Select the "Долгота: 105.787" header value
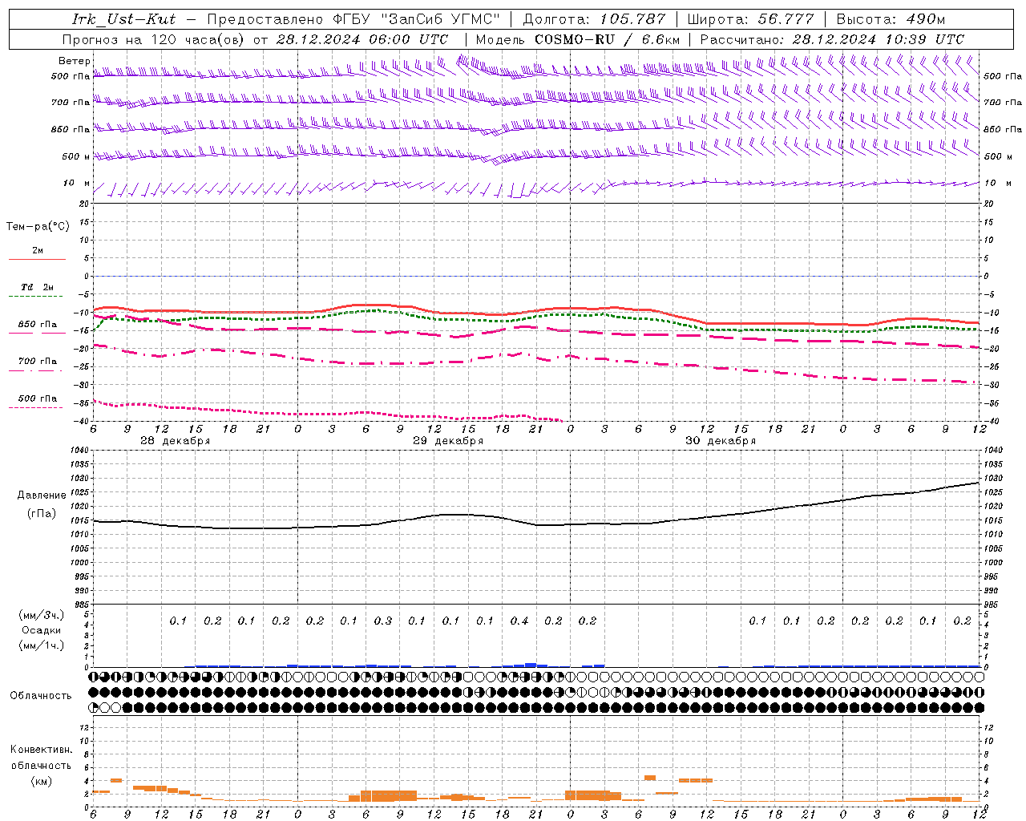Screen dimensions: 1026x821 click(x=594, y=18)
